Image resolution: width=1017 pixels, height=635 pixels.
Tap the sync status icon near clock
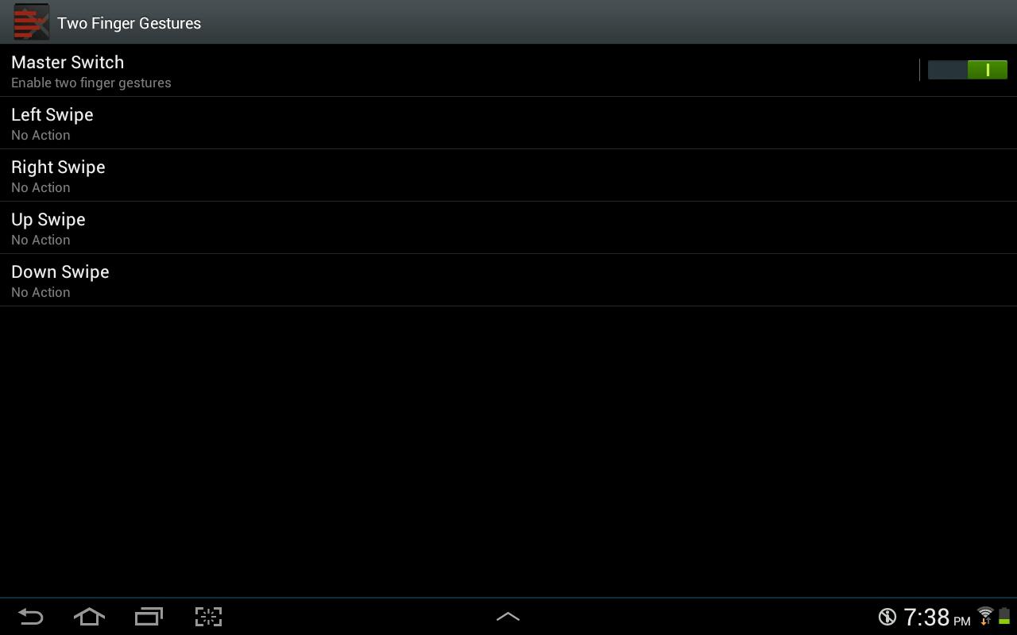point(887,617)
